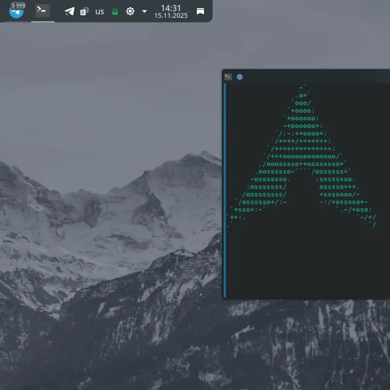This screenshot has height=390, width=390.
Task: Expand the hidden system tray icons arrow
Action: 144,11
